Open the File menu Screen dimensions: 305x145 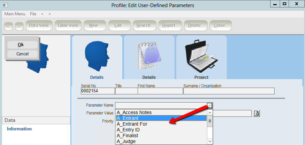point(33,14)
